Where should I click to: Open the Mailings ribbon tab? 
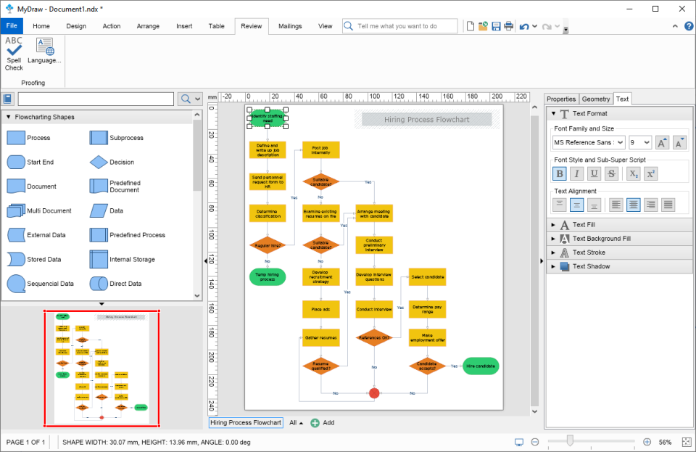(290, 25)
